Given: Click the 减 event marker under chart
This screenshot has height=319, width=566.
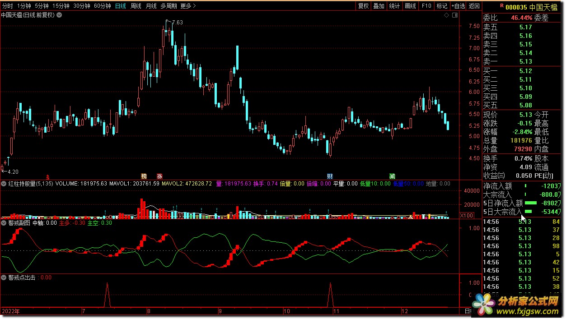Looking at the screenshot, I should 392,176.
